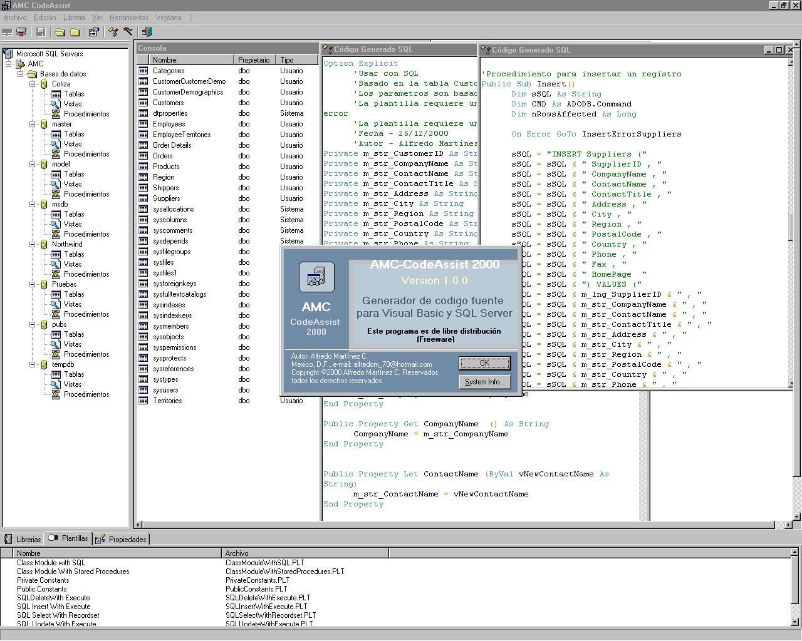802x641 pixels.
Task: Switch to the Librerias tab
Action: pyautogui.click(x=23, y=539)
